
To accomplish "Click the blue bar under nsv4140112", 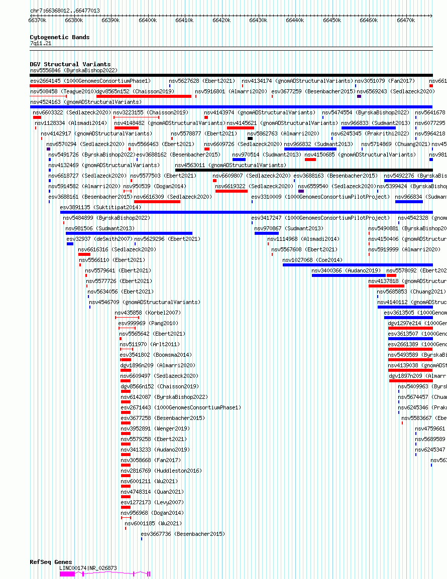I will pos(405,307).
